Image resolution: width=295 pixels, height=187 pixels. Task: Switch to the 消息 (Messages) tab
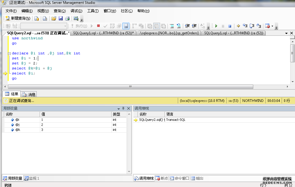click(x=29, y=94)
